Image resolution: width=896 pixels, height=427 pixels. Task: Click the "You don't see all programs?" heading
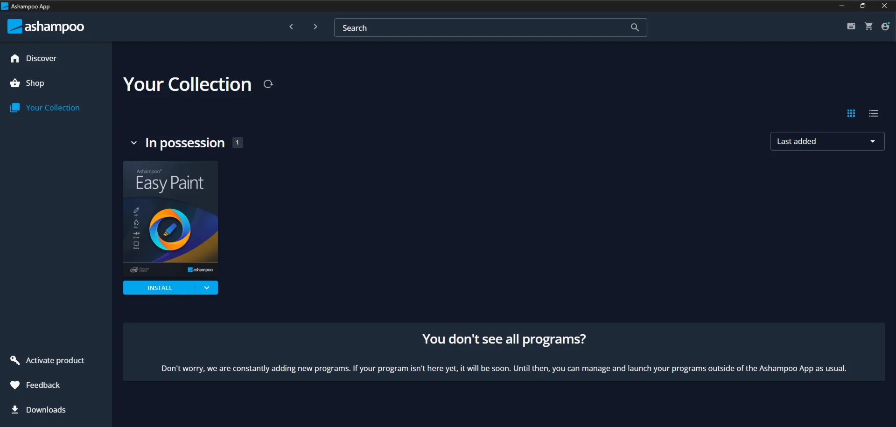click(504, 339)
